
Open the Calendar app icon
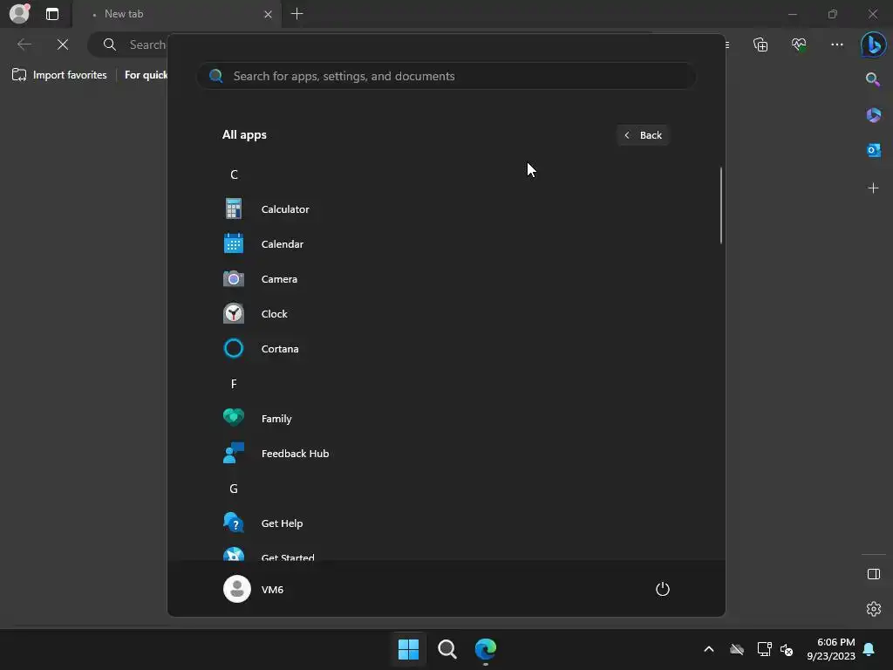234,244
